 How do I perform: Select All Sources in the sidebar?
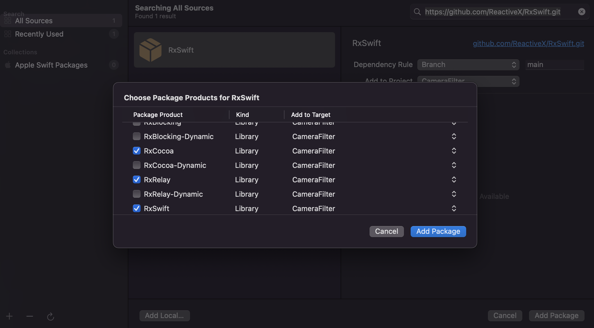tap(34, 20)
